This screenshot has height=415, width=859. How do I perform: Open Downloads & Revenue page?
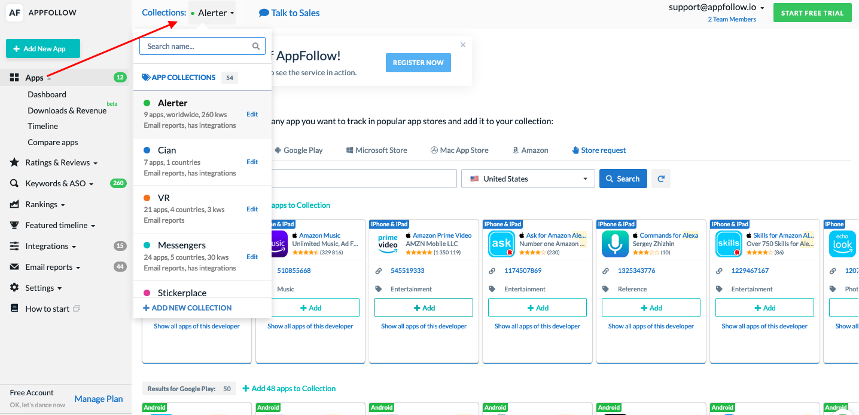tap(67, 110)
